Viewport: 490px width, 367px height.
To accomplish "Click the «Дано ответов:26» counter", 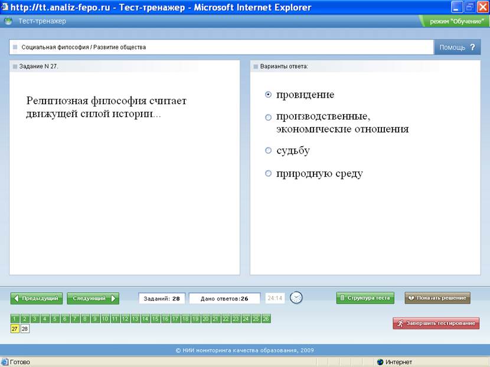I will [224, 299].
